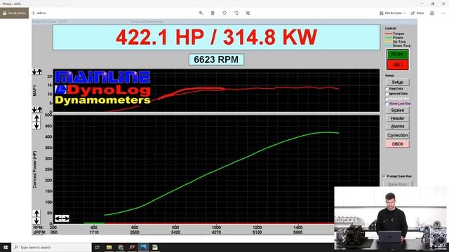
Task: Click the presenter webcam overlay
Action: click(390, 218)
